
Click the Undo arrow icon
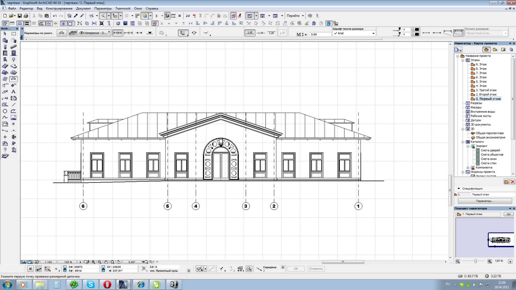pyautogui.click(x=55, y=16)
